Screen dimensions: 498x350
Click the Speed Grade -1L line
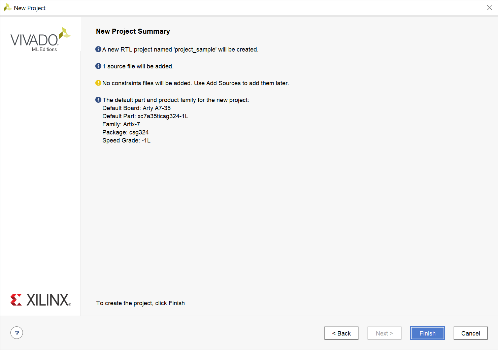coord(126,140)
